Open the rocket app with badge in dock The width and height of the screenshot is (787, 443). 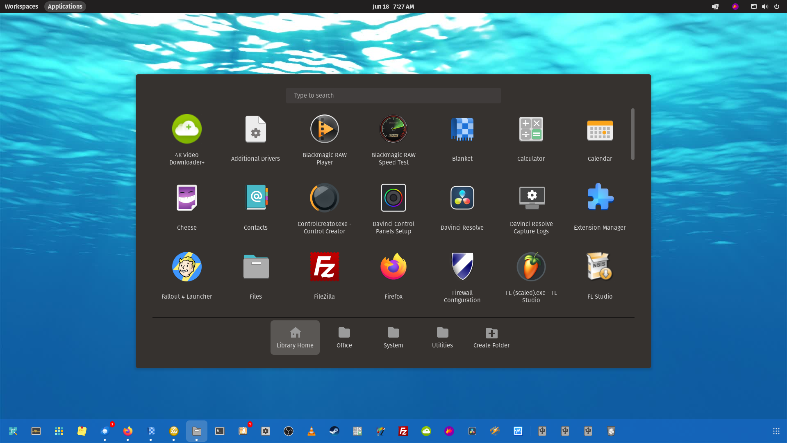point(243,431)
